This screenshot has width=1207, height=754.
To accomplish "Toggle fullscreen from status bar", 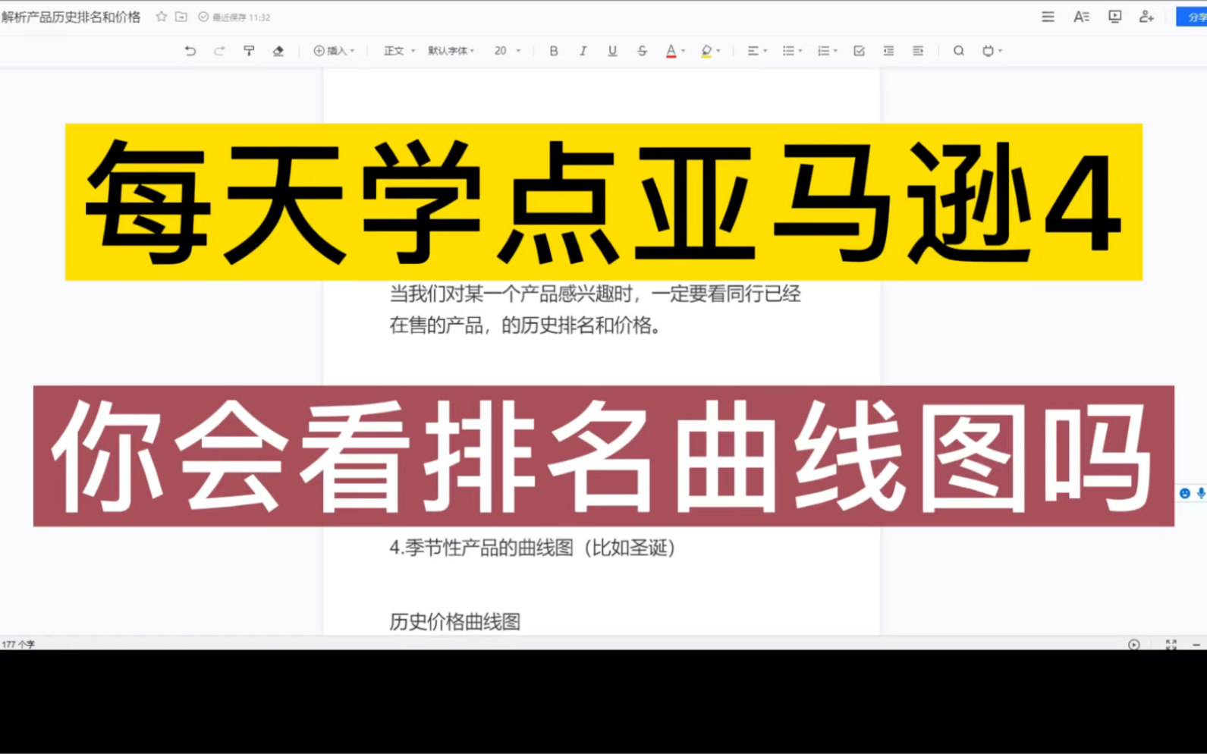I will pos(1171,645).
